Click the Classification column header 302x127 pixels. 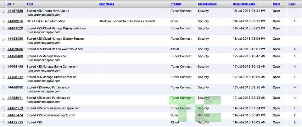[207, 4]
